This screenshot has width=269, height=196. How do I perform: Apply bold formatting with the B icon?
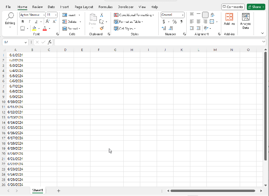click(x=23, y=21)
